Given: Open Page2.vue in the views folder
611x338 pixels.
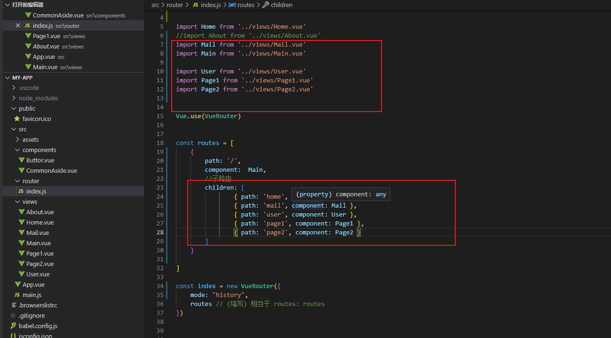Looking at the screenshot, I should click(x=40, y=264).
